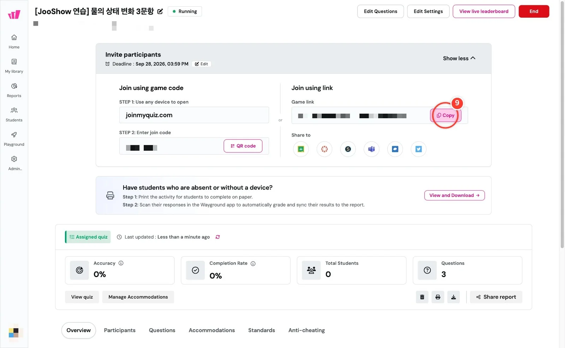
Task: Share to Schoology icon
Action: (x=348, y=149)
